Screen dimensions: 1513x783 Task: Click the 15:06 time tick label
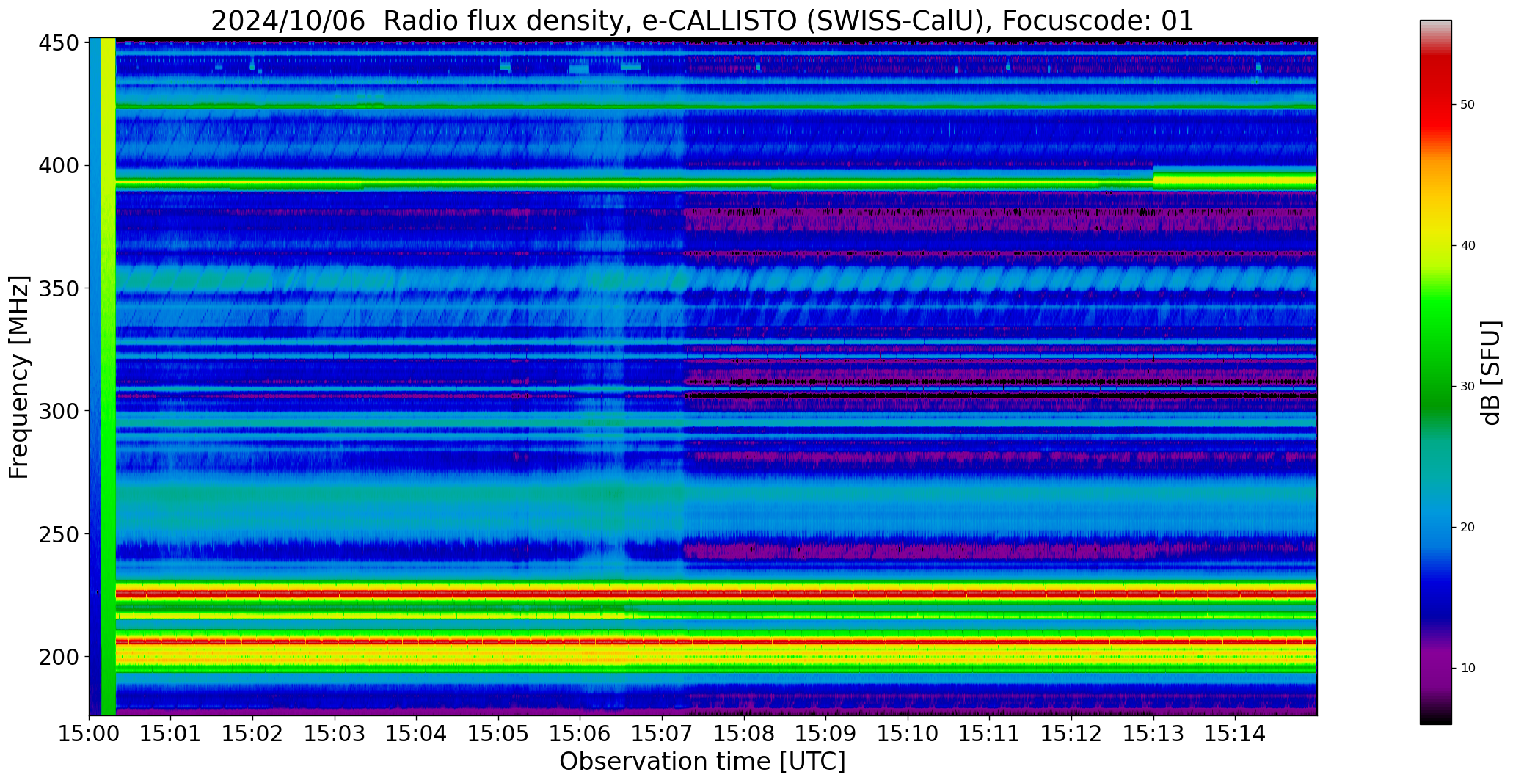(x=580, y=732)
